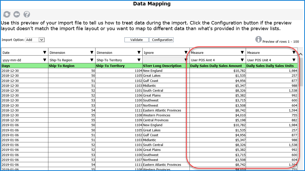The height and width of the screenshot is (171, 305).
Task: Open help via question mark icon
Action: tap(27, 14)
